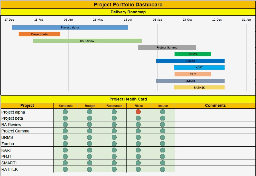Image resolution: width=256 pixels, height=176 pixels.
Task: Toggle the Resources status for Project alpha
Action: (114, 112)
